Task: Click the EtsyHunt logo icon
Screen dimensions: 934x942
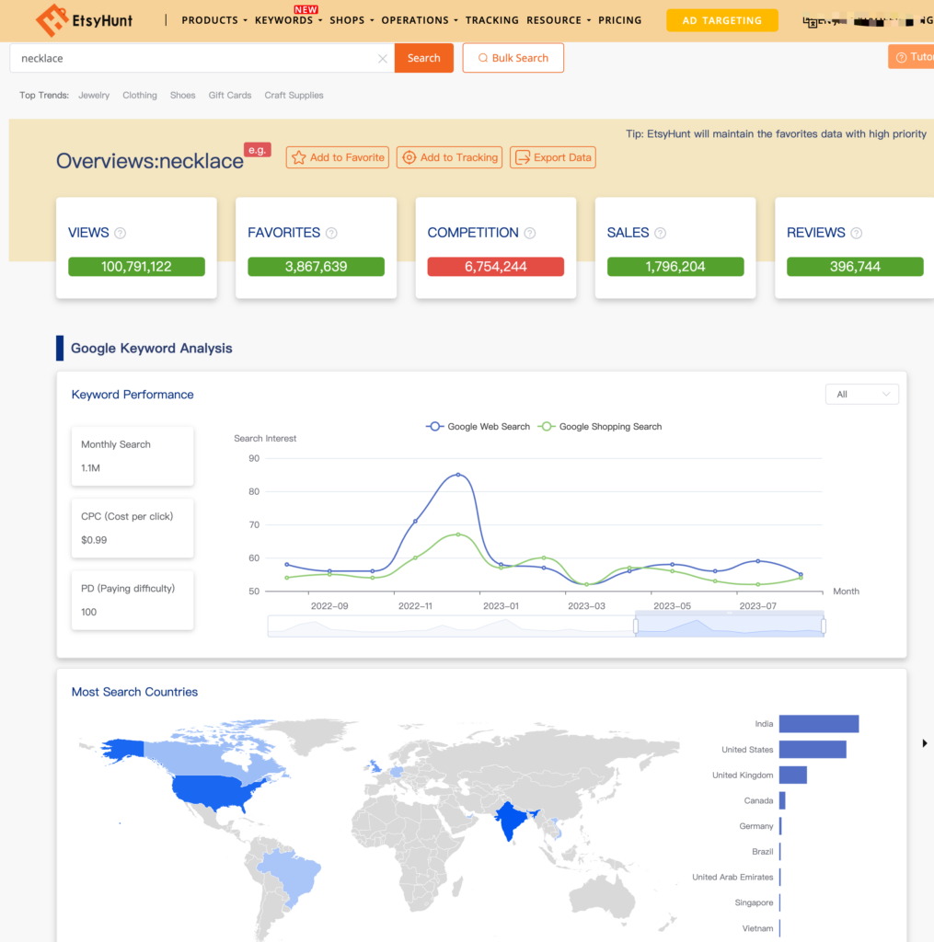Action: [52, 19]
